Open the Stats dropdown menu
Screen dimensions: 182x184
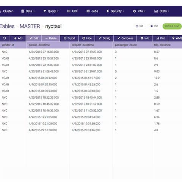162,11
